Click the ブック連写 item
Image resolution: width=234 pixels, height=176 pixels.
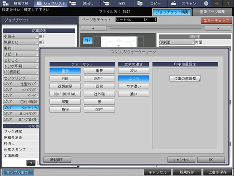pyautogui.click(x=21, y=132)
